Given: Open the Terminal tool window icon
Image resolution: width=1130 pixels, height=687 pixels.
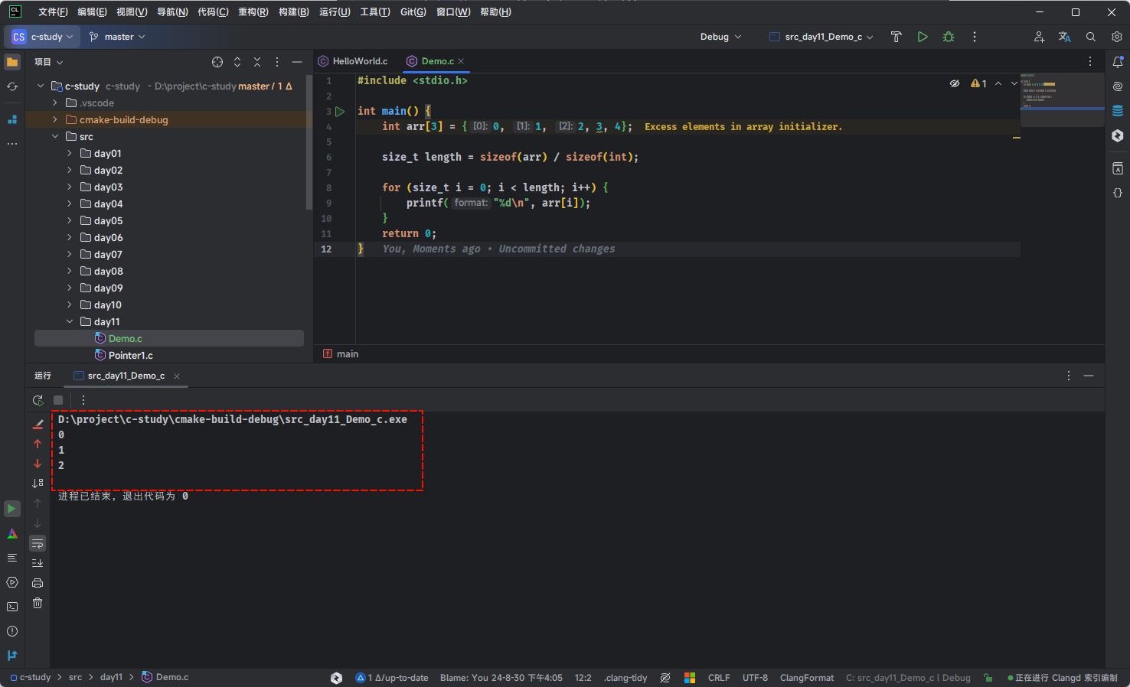Looking at the screenshot, I should pos(12,607).
